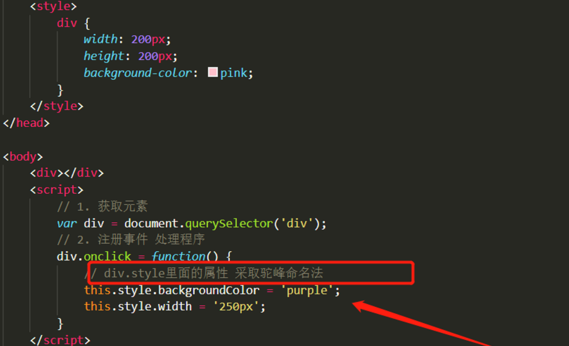Click the 'pink' value text
Screen dimensions: 569x346
pos(233,73)
